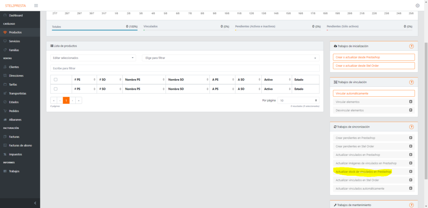This screenshot has width=428, height=208.
Task: Select page 1 in the pagination
Action: tap(66, 100)
